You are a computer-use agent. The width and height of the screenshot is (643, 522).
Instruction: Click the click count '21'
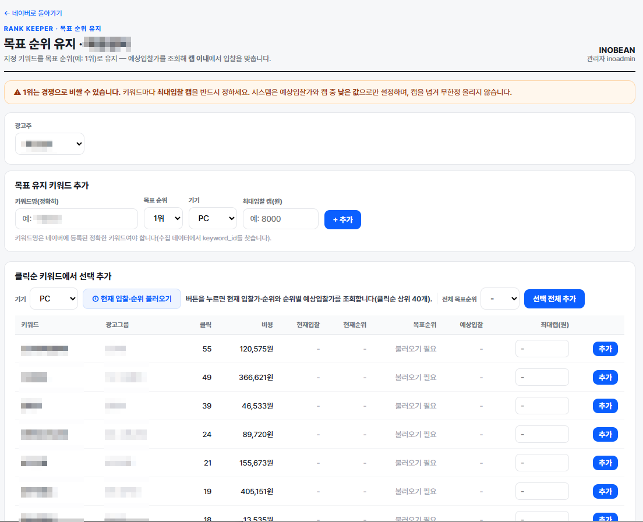[x=207, y=463]
